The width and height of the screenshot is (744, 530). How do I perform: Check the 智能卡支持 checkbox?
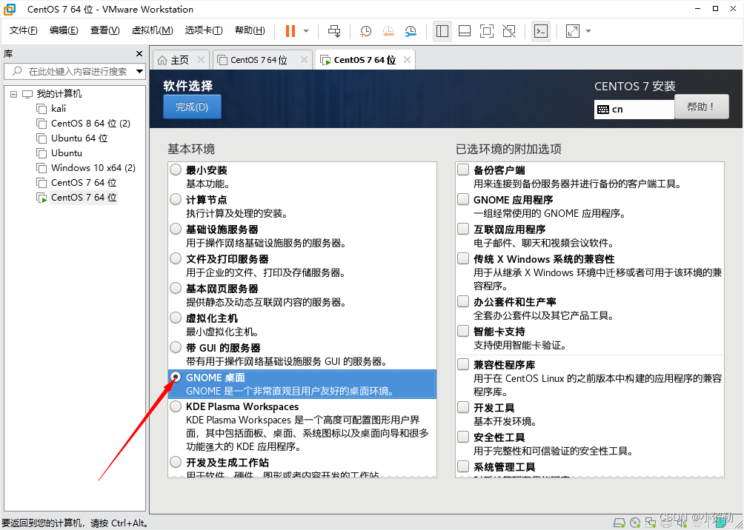click(x=463, y=330)
